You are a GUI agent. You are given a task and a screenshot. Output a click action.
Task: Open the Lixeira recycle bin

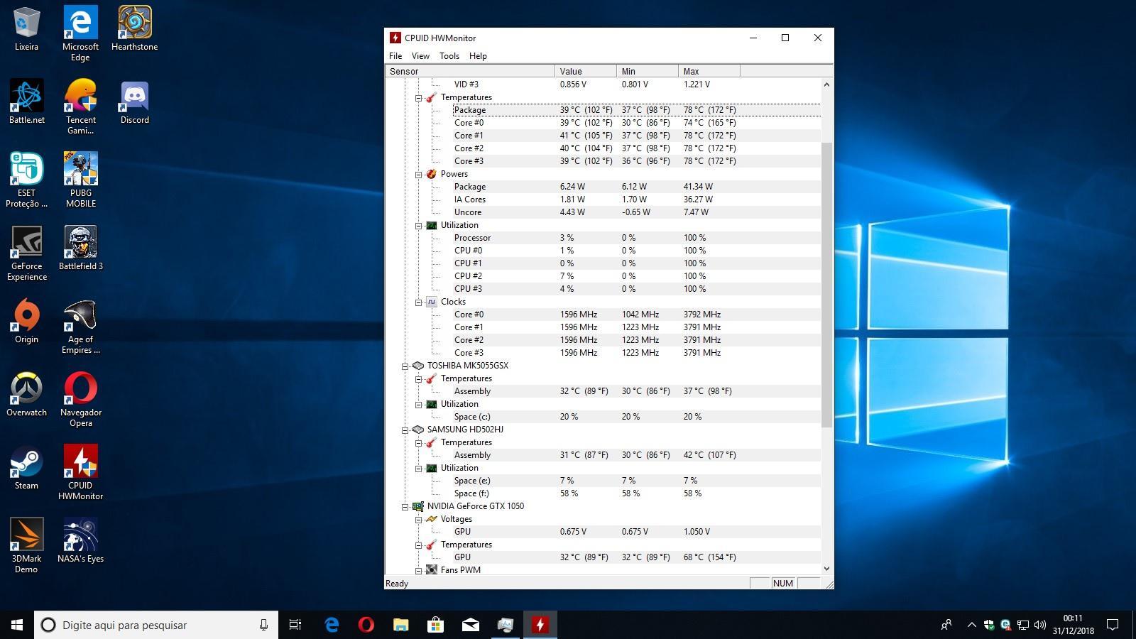click(27, 28)
